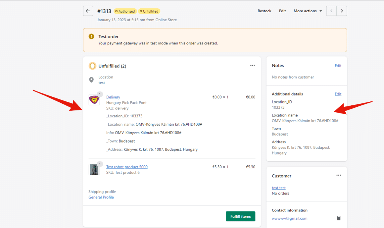
Task: Click the location pin icon above test
Action: (92, 80)
